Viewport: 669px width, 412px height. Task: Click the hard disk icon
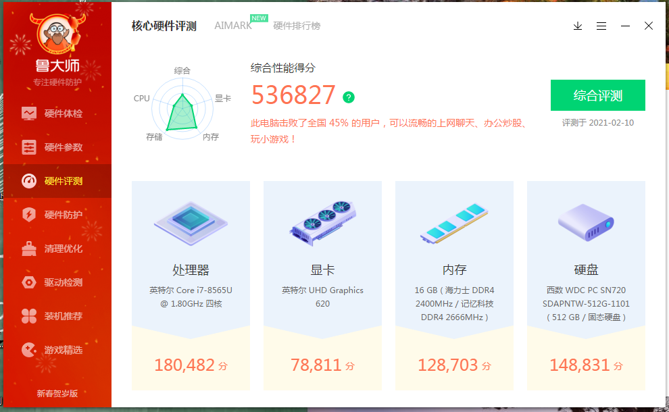click(x=586, y=222)
